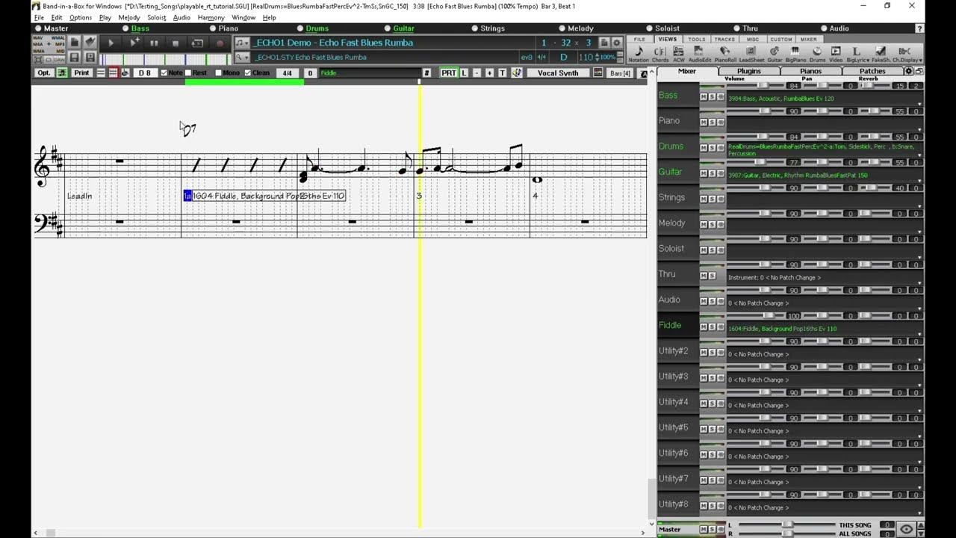
Task: Open the File menu
Action: [x=39, y=17]
